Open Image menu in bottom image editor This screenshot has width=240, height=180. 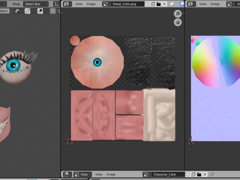click(x=111, y=174)
